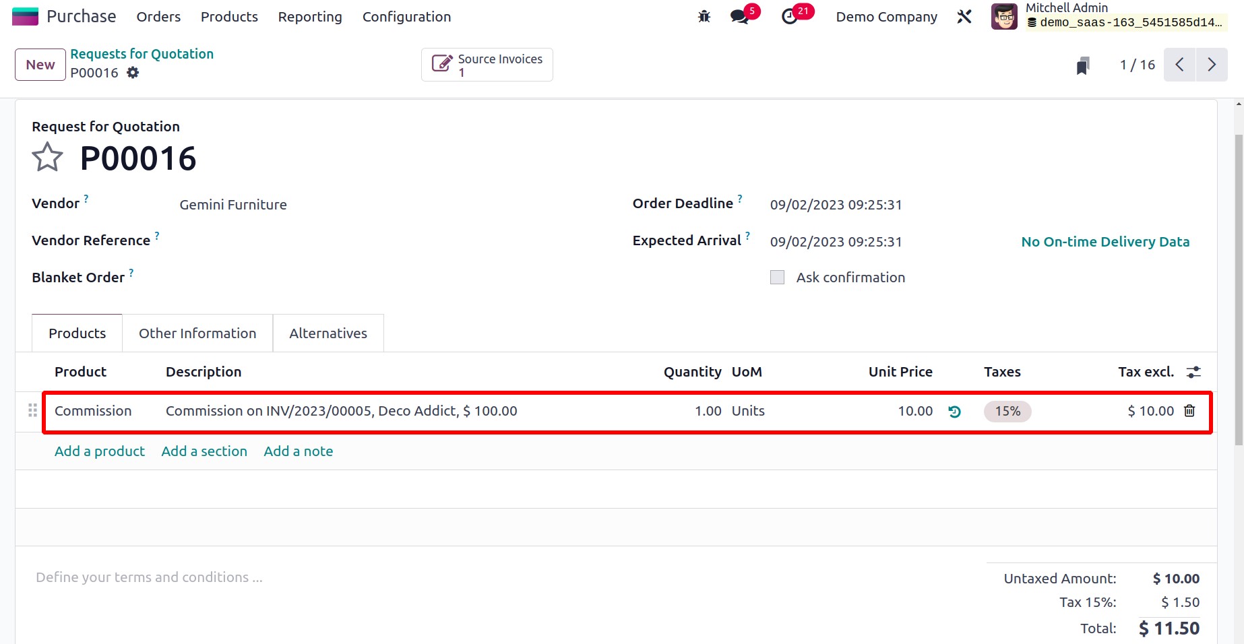The width and height of the screenshot is (1244, 644).
Task: Open the Demo Company switcher
Action: click(886, 17)
